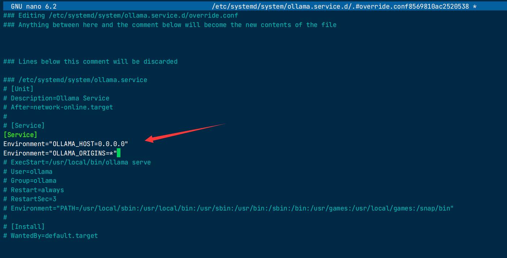Image resolution: width=507 pixels, height=258 pixels.
Task: Click the Environment PATH comment line
Action: click(228, 208)
